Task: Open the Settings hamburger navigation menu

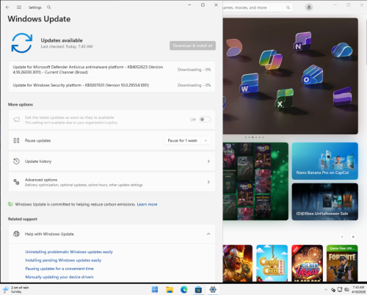Action: pos(19,7)
